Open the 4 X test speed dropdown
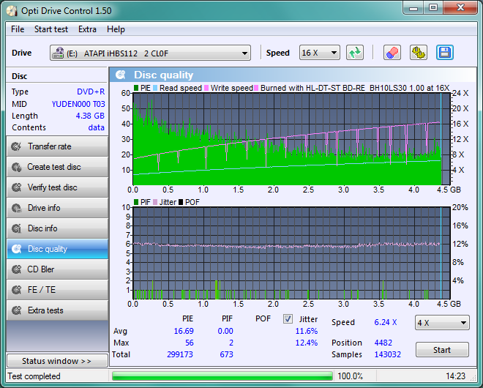 442,323
